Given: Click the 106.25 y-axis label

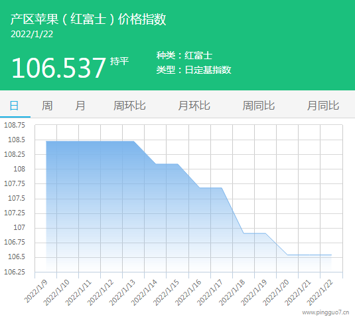Looking at the screenshot, I should [15, 272].
